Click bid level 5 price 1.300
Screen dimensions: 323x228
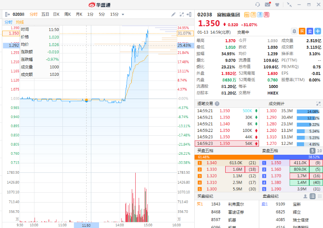tap(211, 189)
